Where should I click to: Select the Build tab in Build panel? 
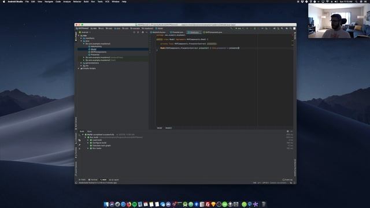pos(82,131)
